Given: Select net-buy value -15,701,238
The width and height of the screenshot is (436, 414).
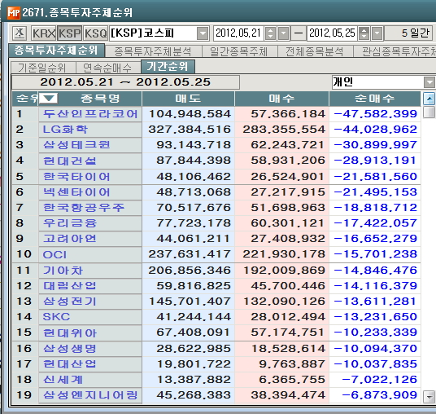Looking at the screenshot, I should pyautogui.click(x=375, y=254).
